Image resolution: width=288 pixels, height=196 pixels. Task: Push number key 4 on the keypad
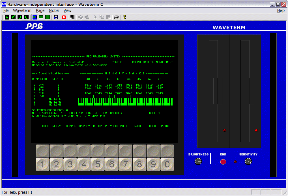[84, 164]
